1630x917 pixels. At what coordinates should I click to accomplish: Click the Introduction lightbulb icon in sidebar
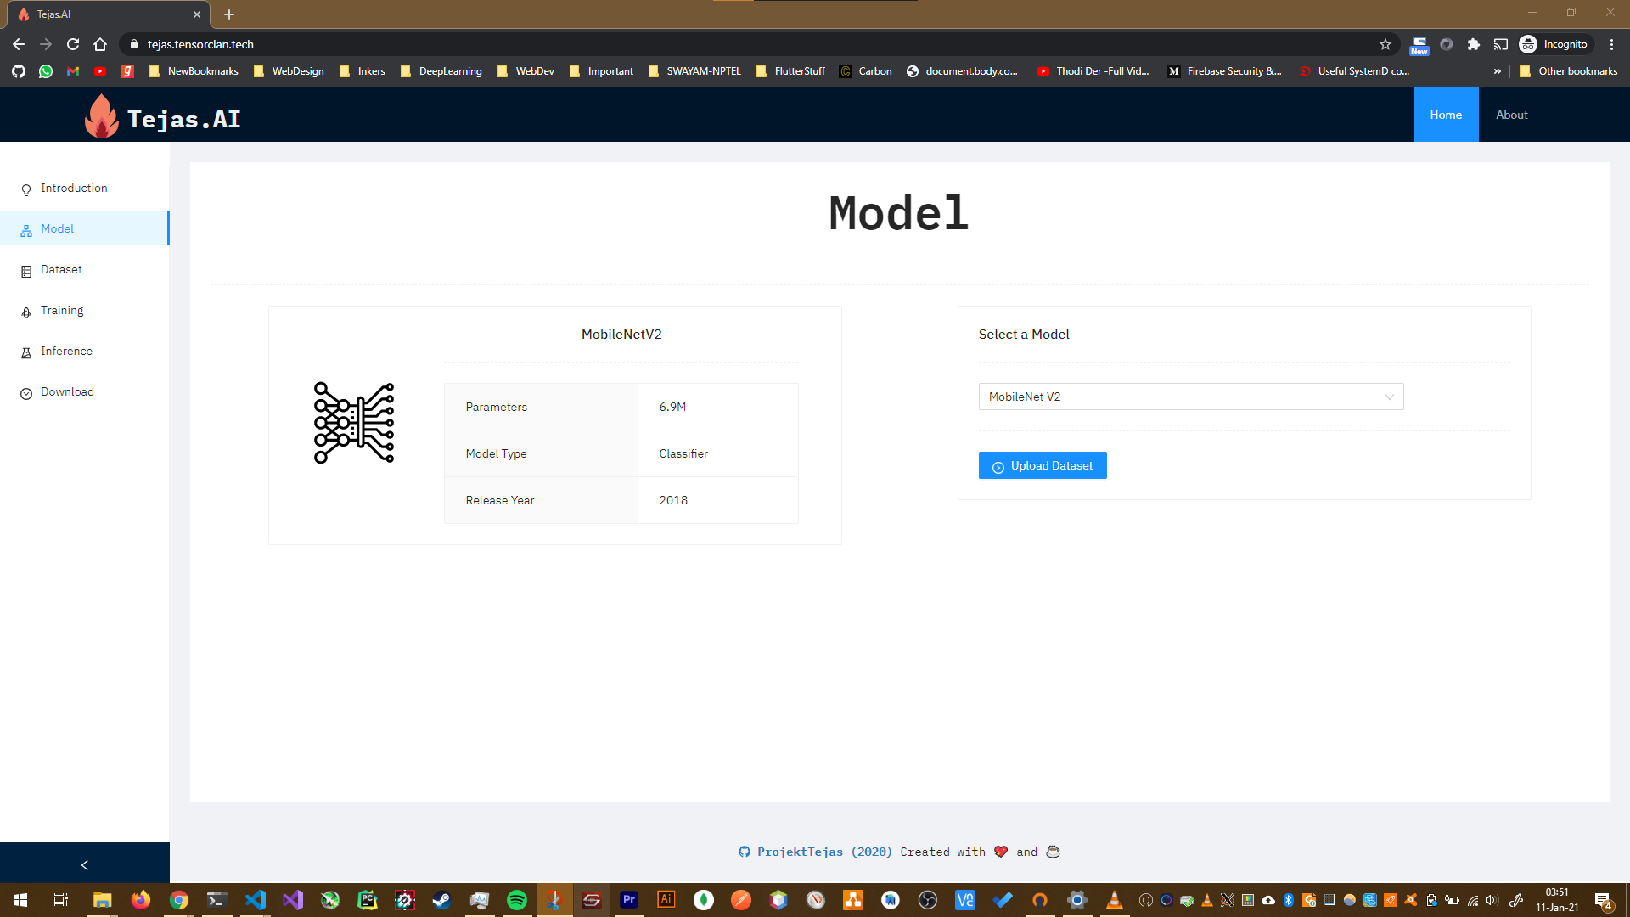click(26, 189)
